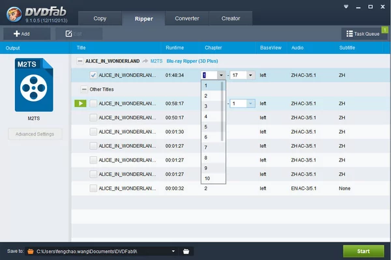Click the BaseView column header
This screenshot has width=391, height=260.
(271, 48)
